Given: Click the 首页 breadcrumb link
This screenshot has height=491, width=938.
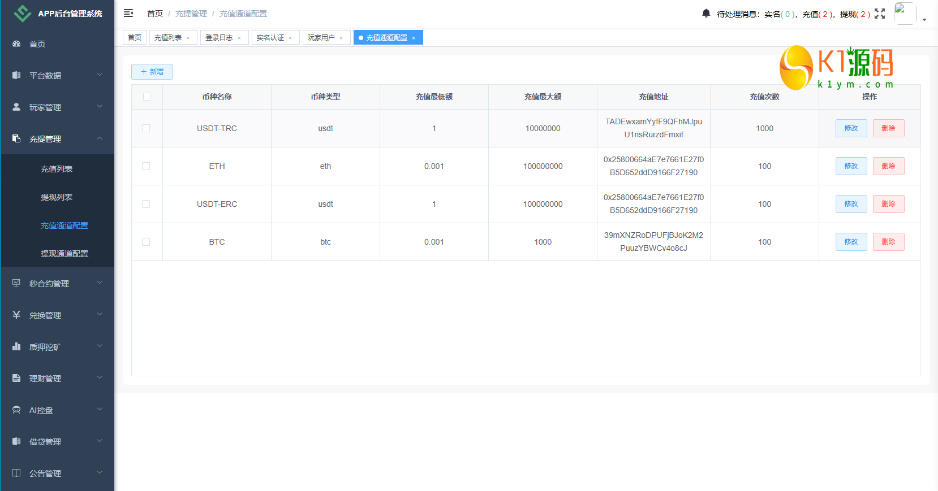Looking at the screenshot, I should pos(155,14).
